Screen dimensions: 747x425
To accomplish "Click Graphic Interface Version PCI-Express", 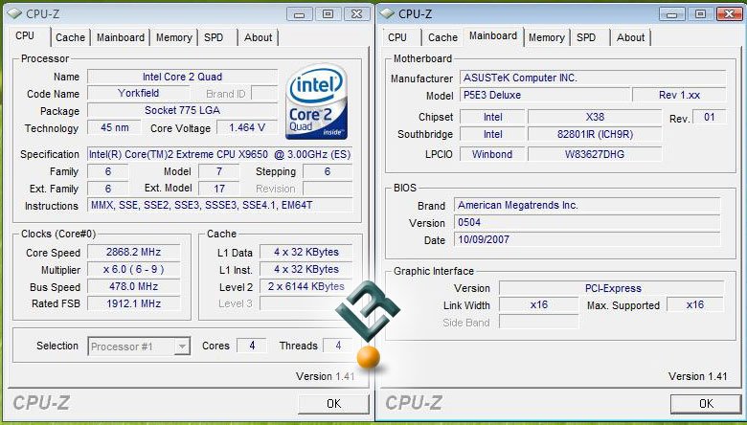I will (x=613, y=288).
